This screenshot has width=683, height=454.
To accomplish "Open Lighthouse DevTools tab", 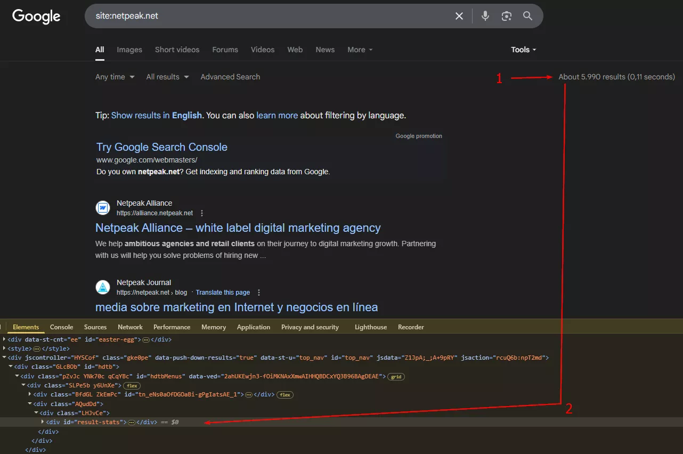I will 371,327.
